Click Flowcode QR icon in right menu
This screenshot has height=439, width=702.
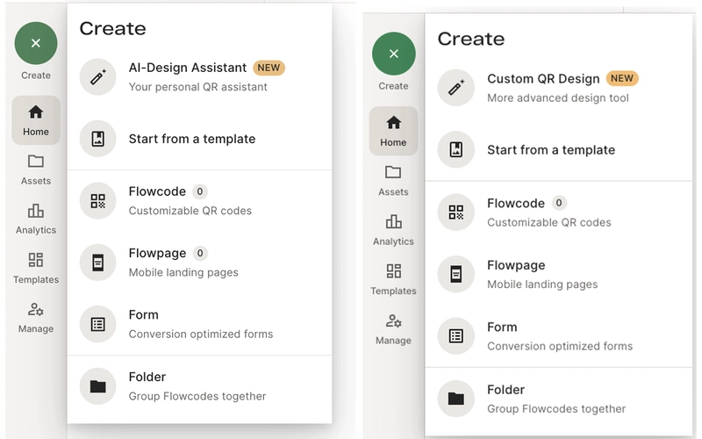point(455,212)
